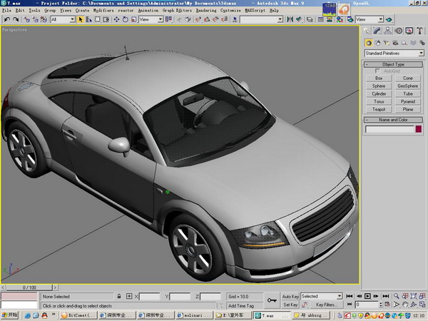Open the MAXScript menu
Viewport: 428px width, 321px height.
tap(255, 11)
